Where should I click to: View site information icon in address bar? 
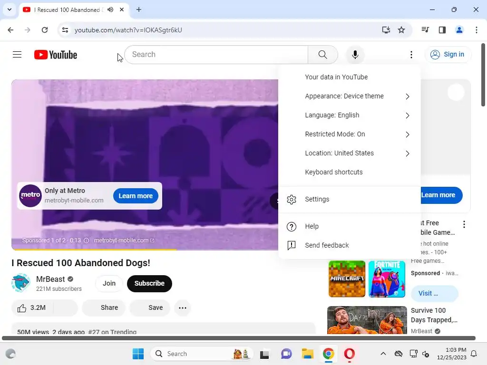pyautogui.click(x=65, y=30)
